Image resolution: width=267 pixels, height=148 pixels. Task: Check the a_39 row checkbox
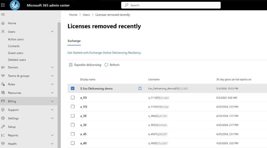pyautogui.click(x=73, y=125)
